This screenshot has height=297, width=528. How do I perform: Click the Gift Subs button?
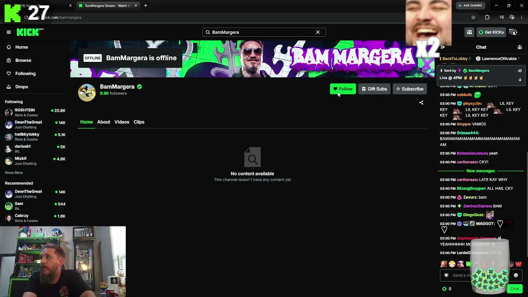(375, 89)
